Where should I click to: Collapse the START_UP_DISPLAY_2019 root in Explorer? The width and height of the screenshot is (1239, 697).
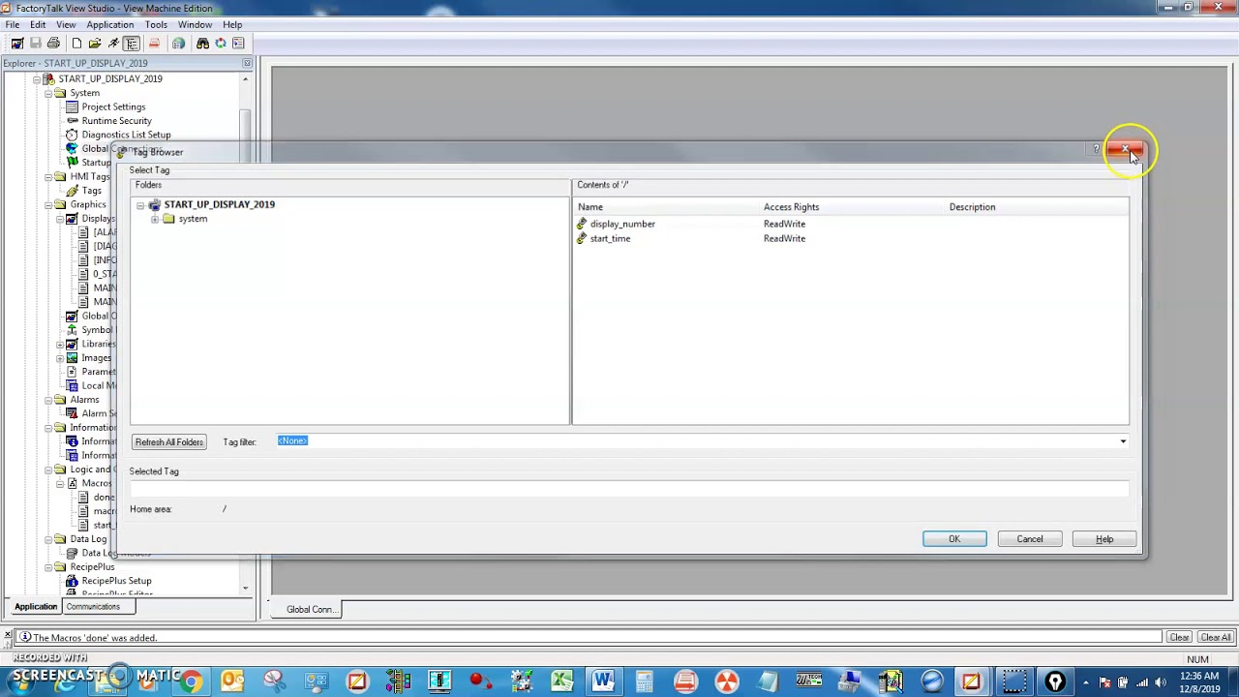pos(37,79)
